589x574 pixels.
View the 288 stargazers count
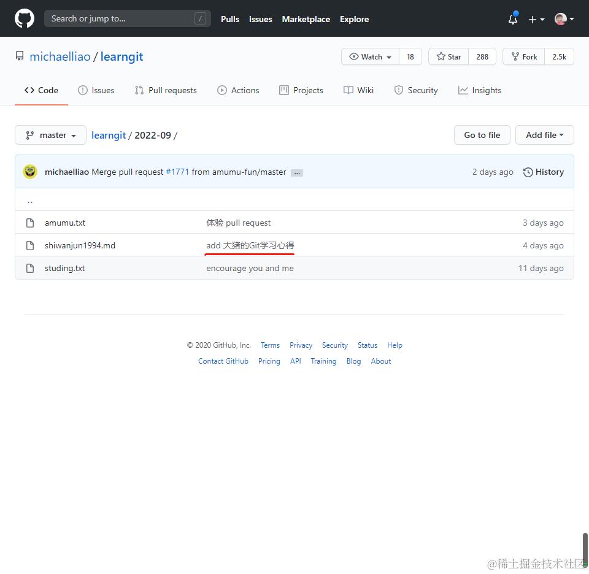click(x=482, y=56)
